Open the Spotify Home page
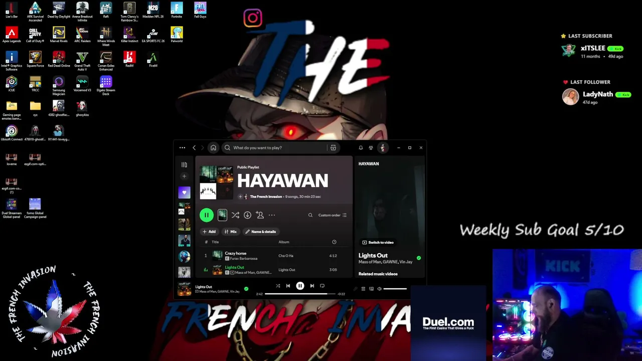This screenshot has height=361, width=642. tap(213, 148)
